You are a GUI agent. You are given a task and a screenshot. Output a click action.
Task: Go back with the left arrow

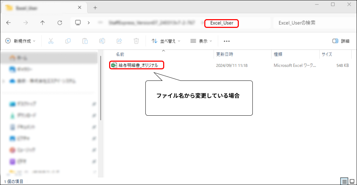(8, 23)
